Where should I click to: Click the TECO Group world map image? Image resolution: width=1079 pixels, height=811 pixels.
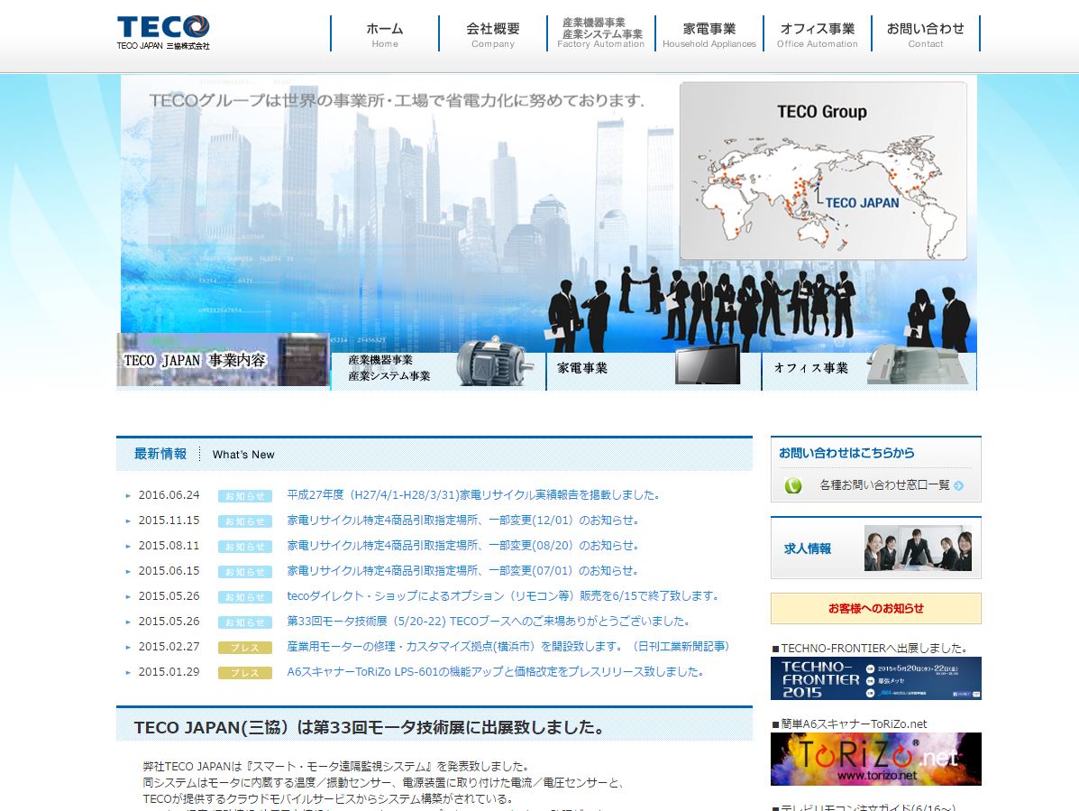point(823,170)
